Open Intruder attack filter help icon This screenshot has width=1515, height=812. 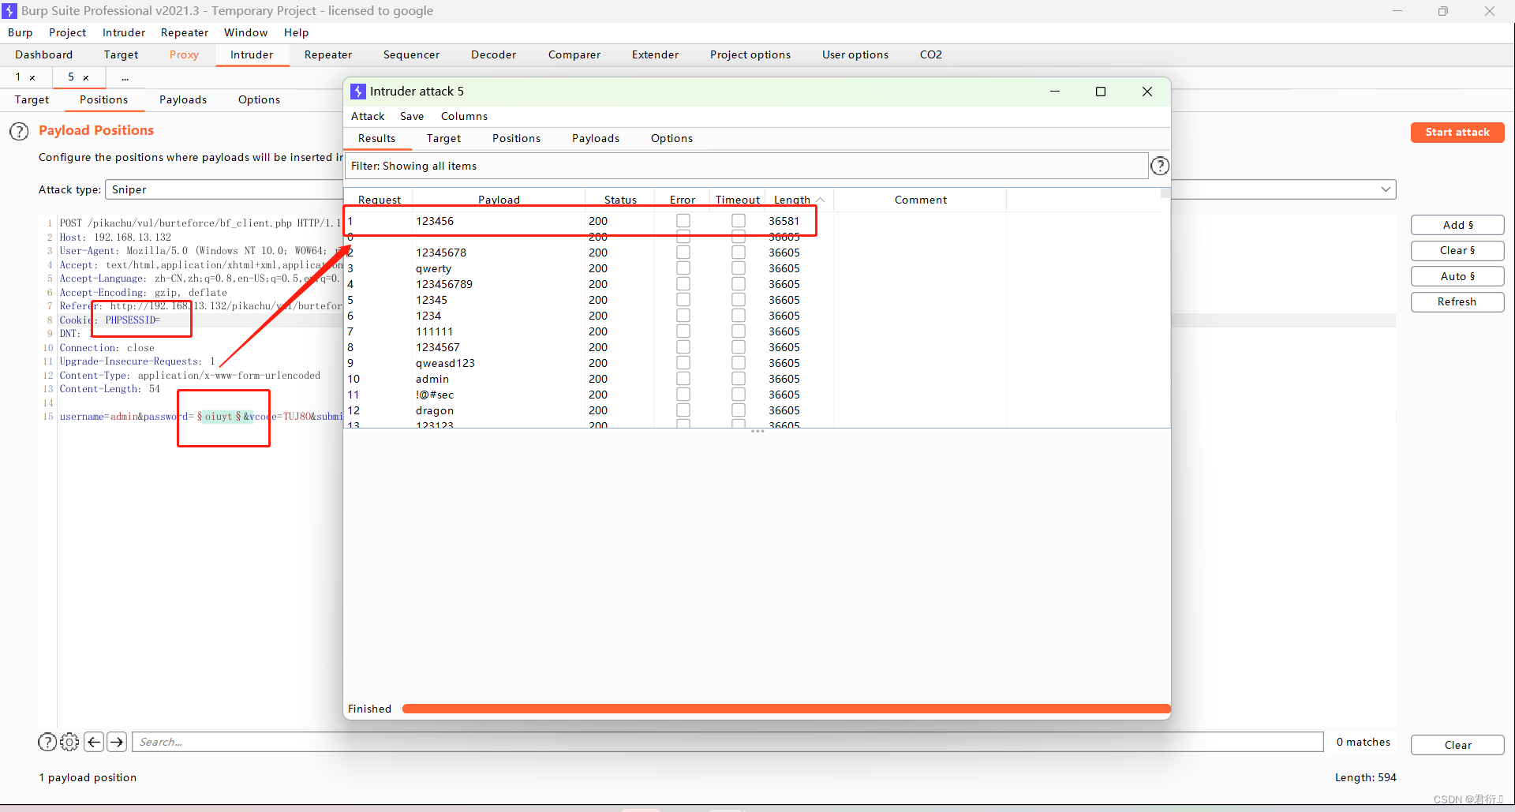[x=1160, y=166]
